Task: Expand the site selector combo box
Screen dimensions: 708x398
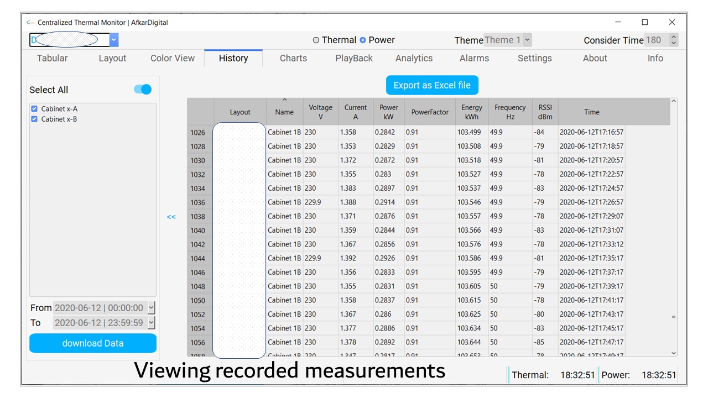Action: coord(114,40)
